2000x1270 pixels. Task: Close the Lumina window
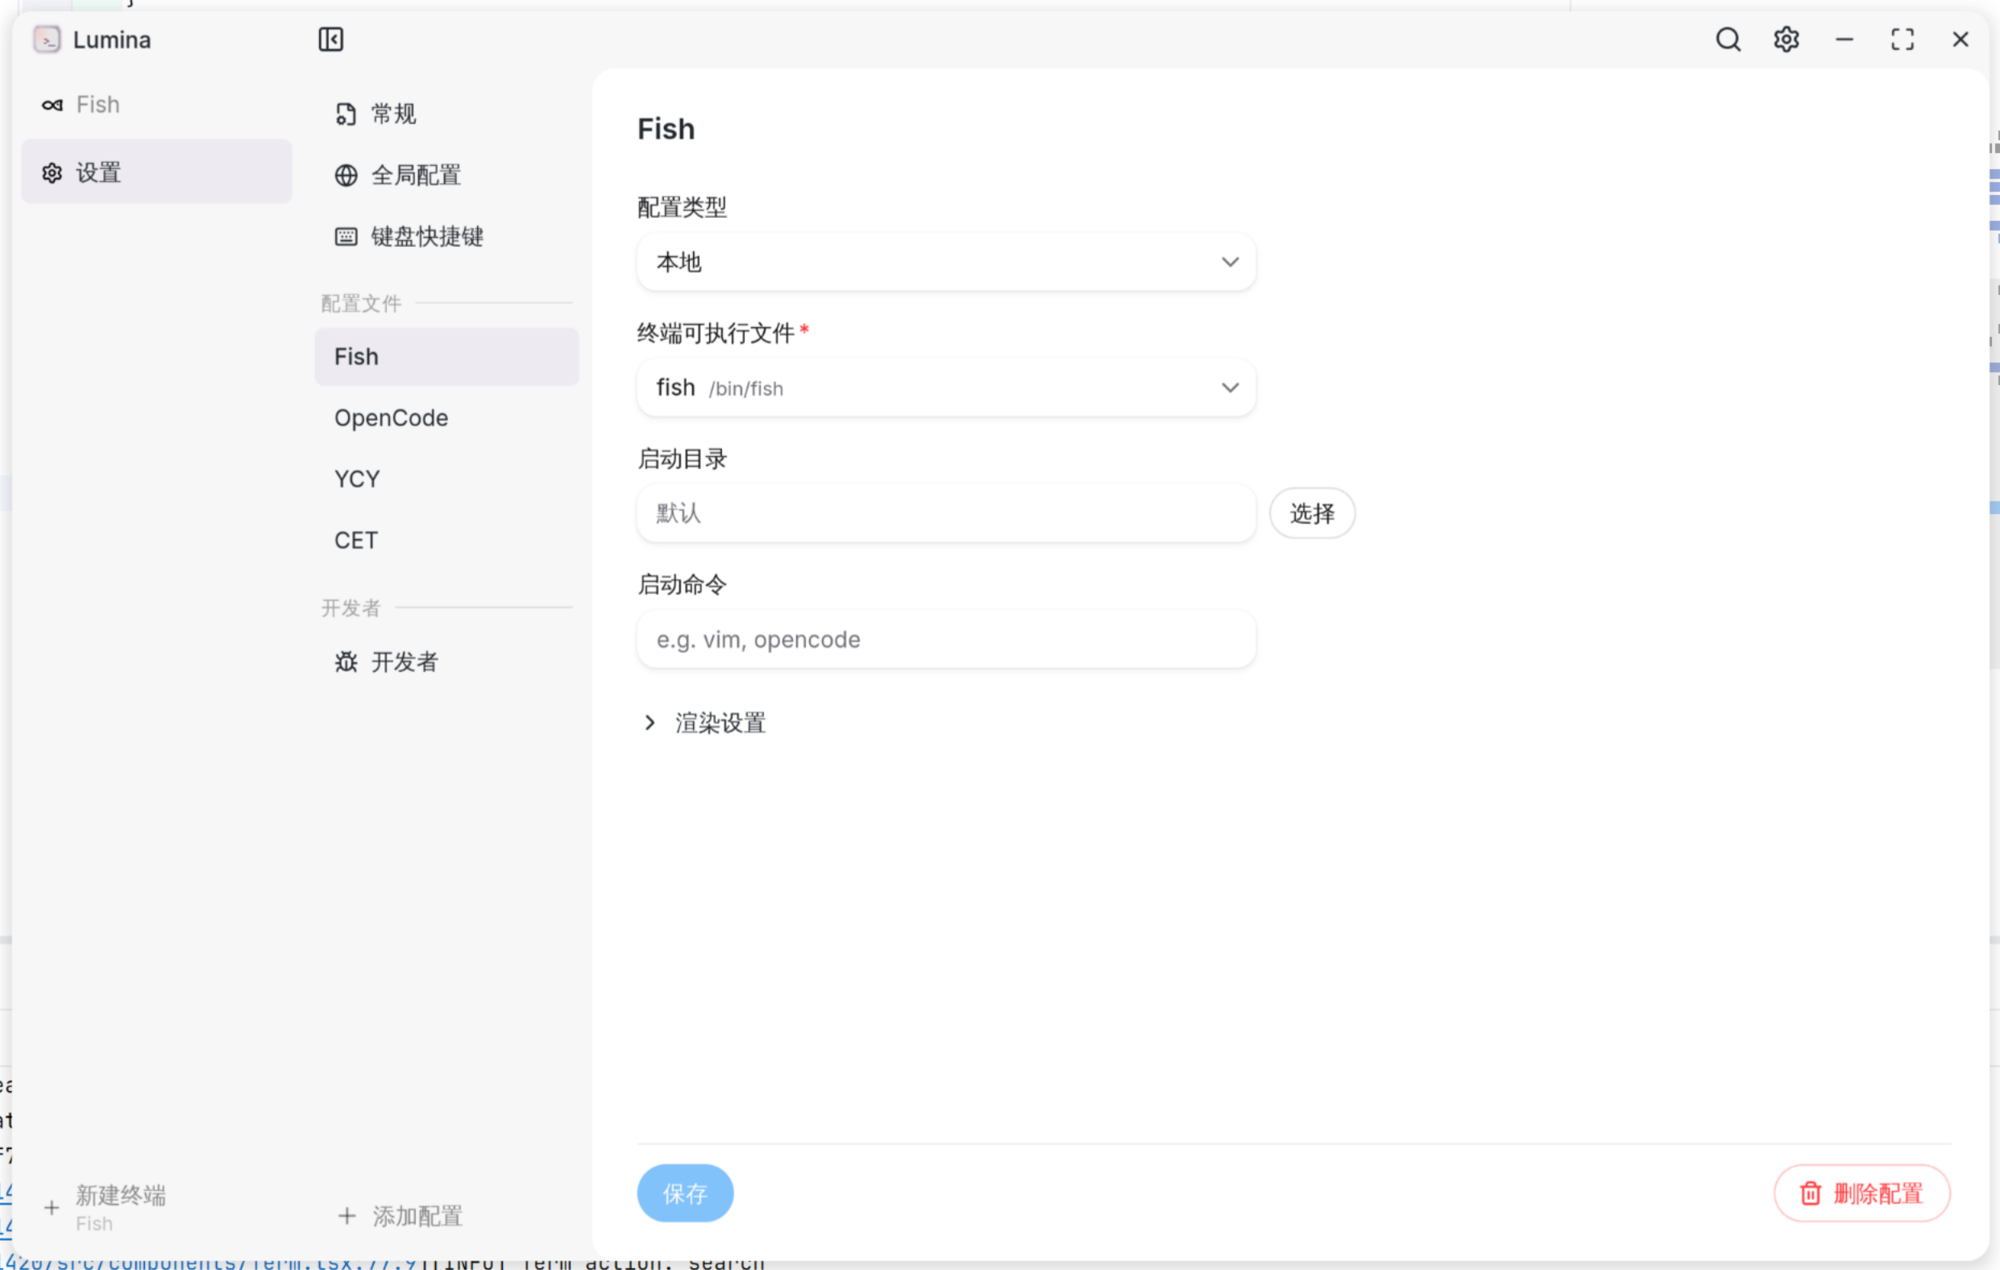(1961, 39)
